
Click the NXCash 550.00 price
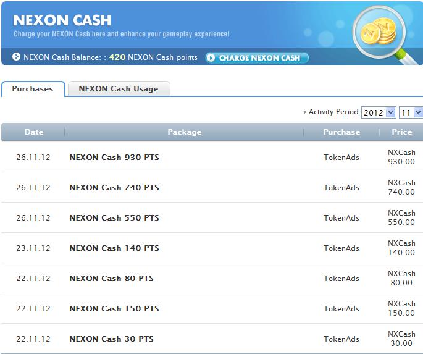(401, 217)
